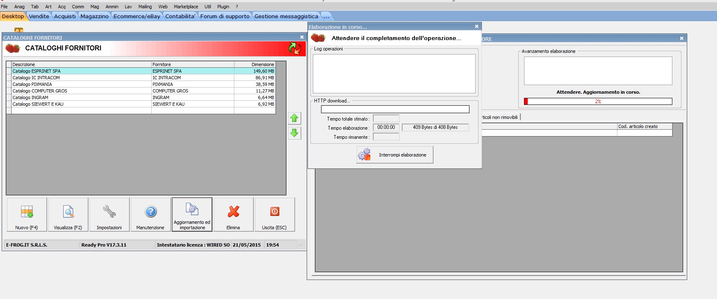Click articoli non rimovibili tab
717x299 pixels.
(x=500, y=117)
